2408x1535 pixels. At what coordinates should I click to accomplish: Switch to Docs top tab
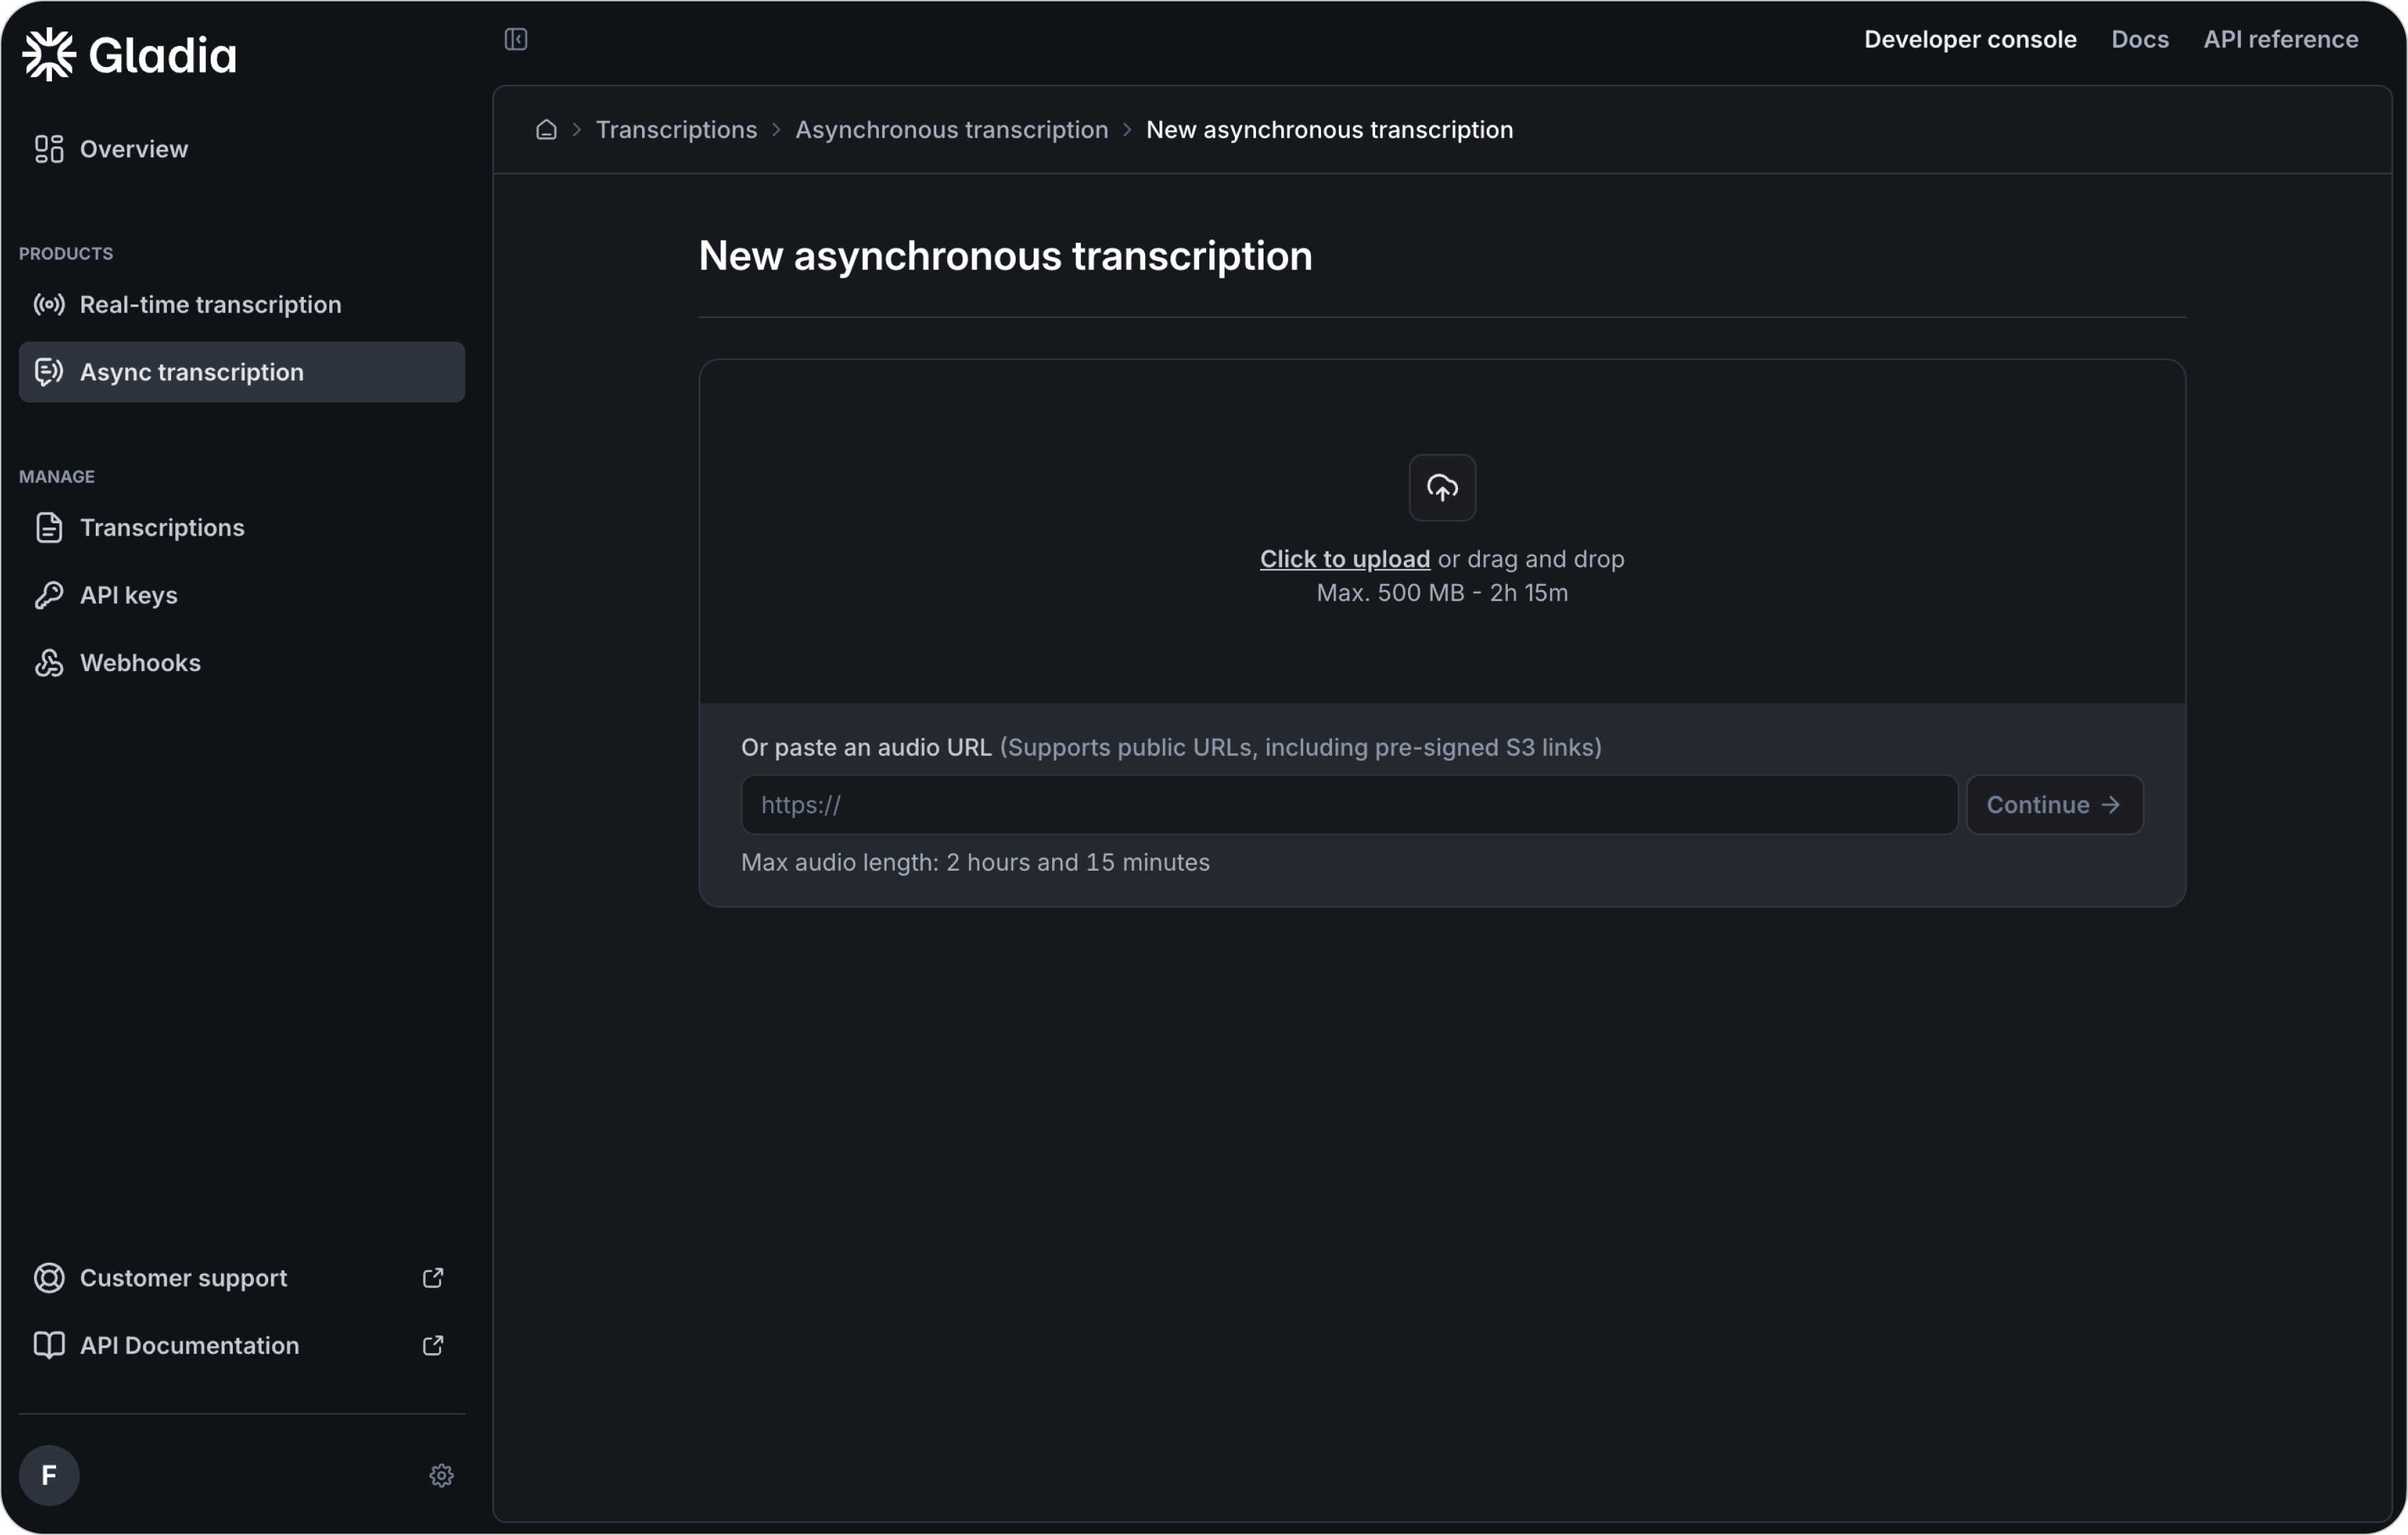tap(2139, 39)
